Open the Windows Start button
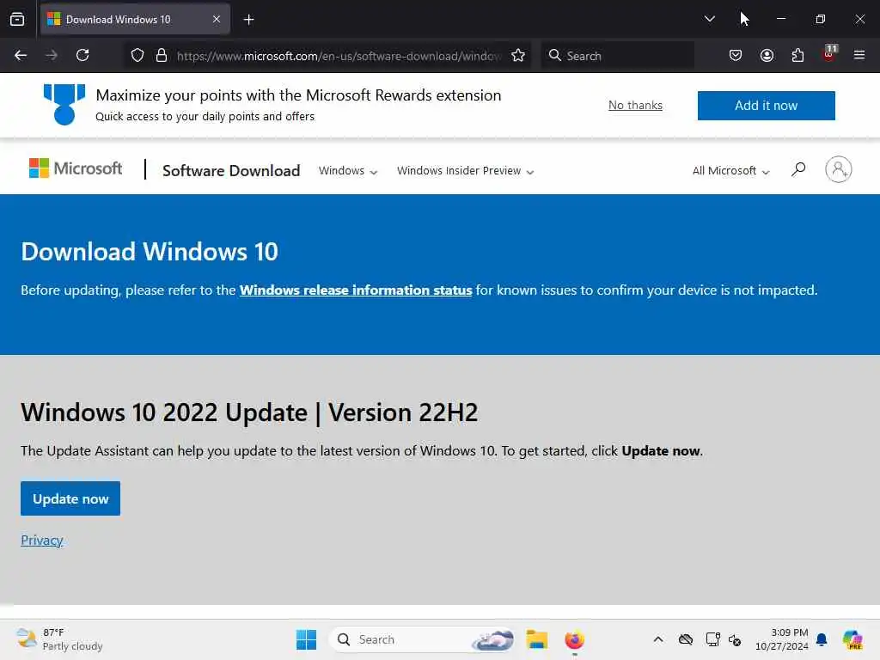 point(307,639)
